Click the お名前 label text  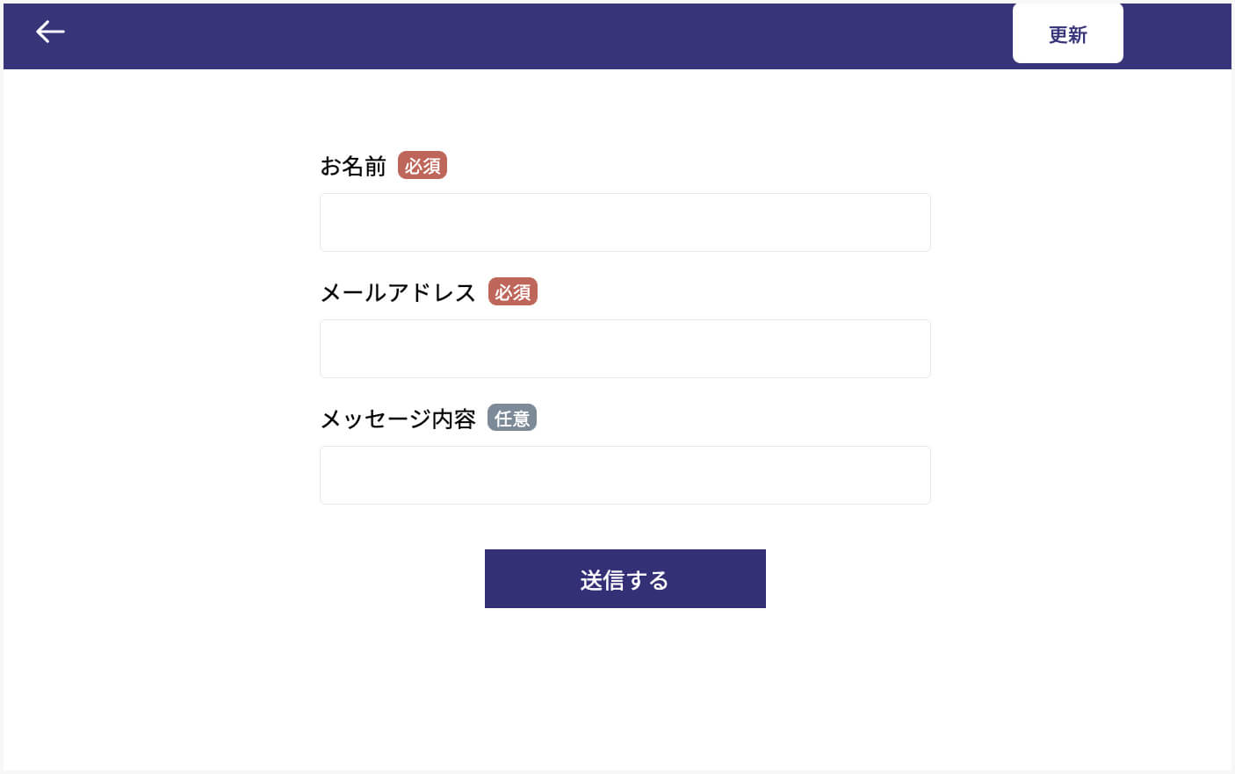(x=353, y=166)
